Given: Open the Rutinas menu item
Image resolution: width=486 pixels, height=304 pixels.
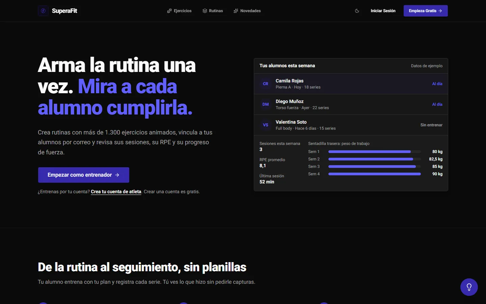Looking at the screenshot, I should click(x=213, y=11).
